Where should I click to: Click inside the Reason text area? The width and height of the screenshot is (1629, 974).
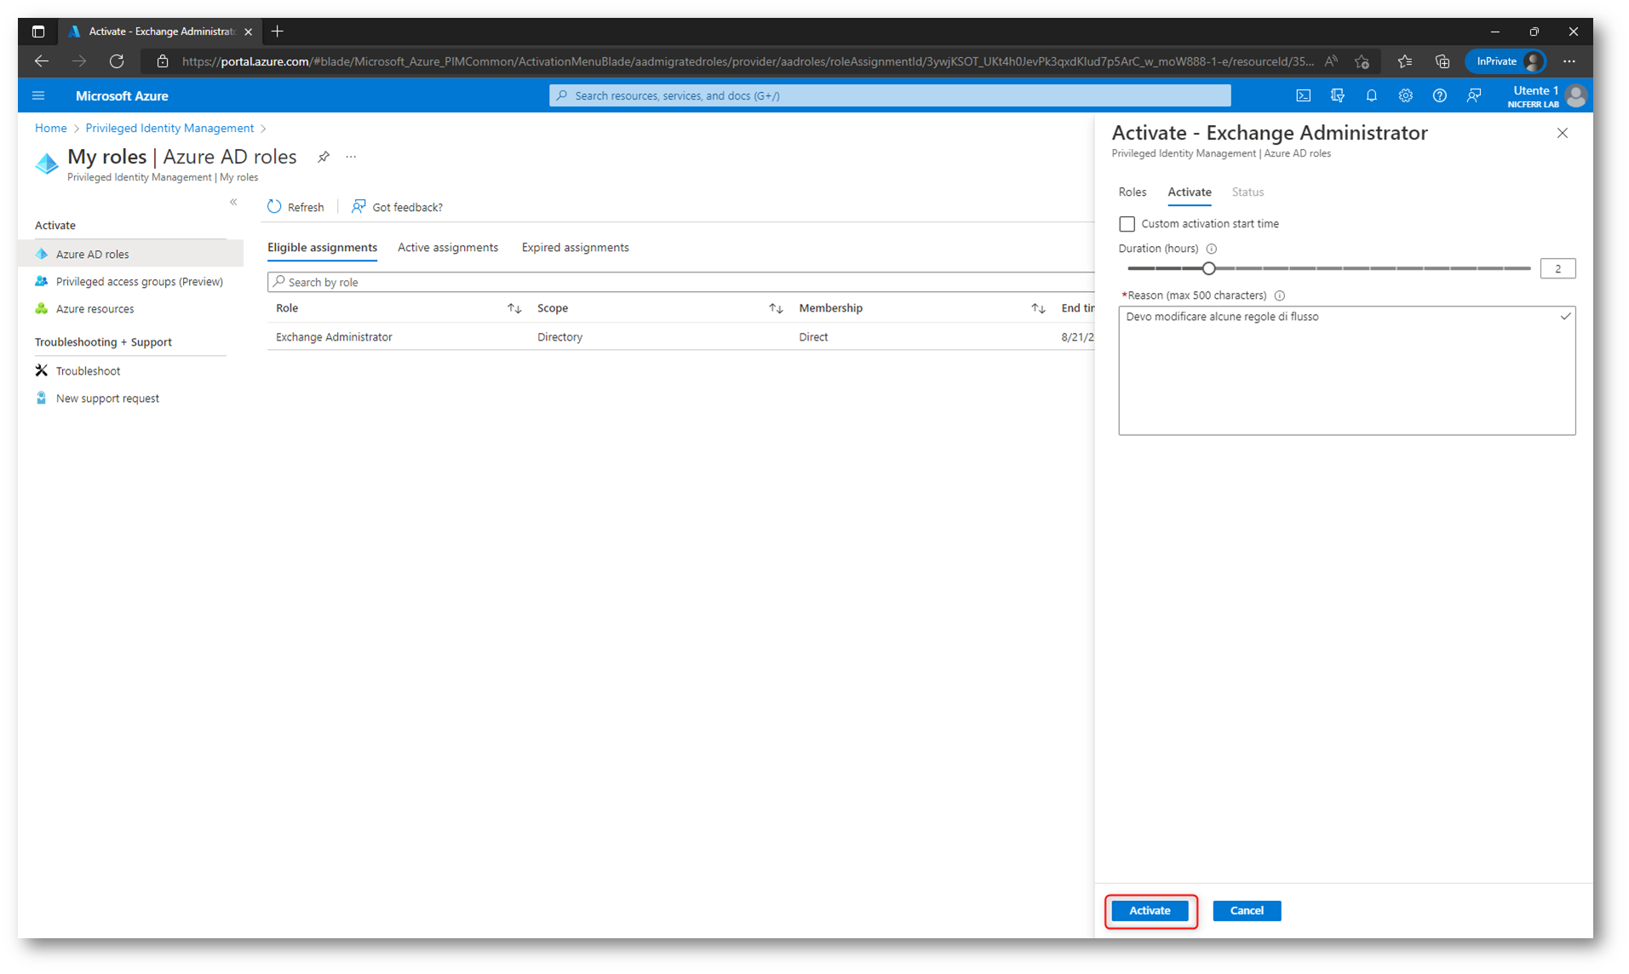tap(1346, 370)
